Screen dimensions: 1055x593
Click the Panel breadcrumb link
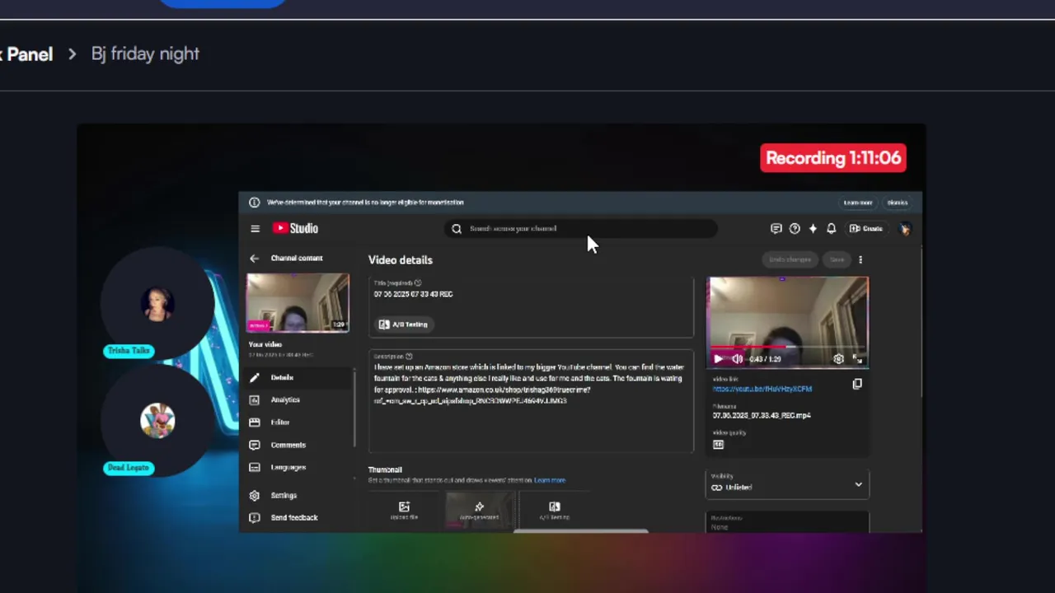[x=30, y=54]
